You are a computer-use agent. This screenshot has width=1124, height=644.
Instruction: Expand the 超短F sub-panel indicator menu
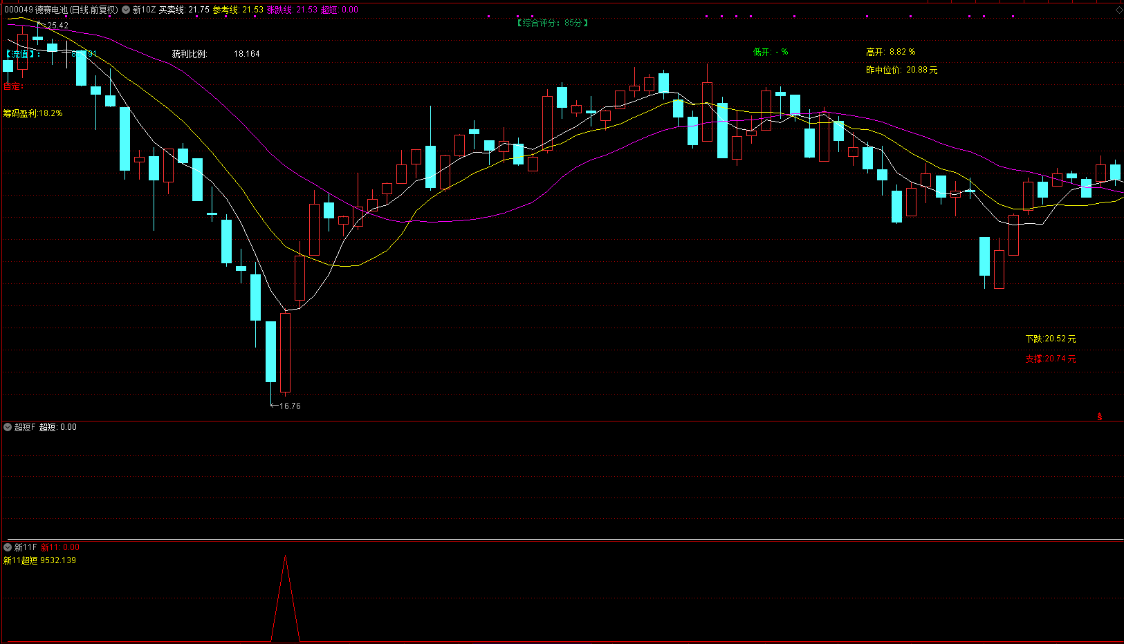coord(8,427)
